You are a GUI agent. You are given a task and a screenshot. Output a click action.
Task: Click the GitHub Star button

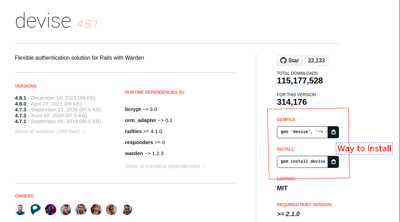click(290, 61)
